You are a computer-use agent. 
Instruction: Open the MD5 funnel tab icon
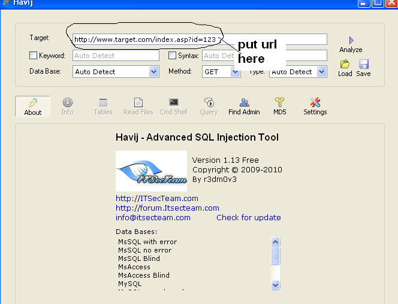pos(279,102)
